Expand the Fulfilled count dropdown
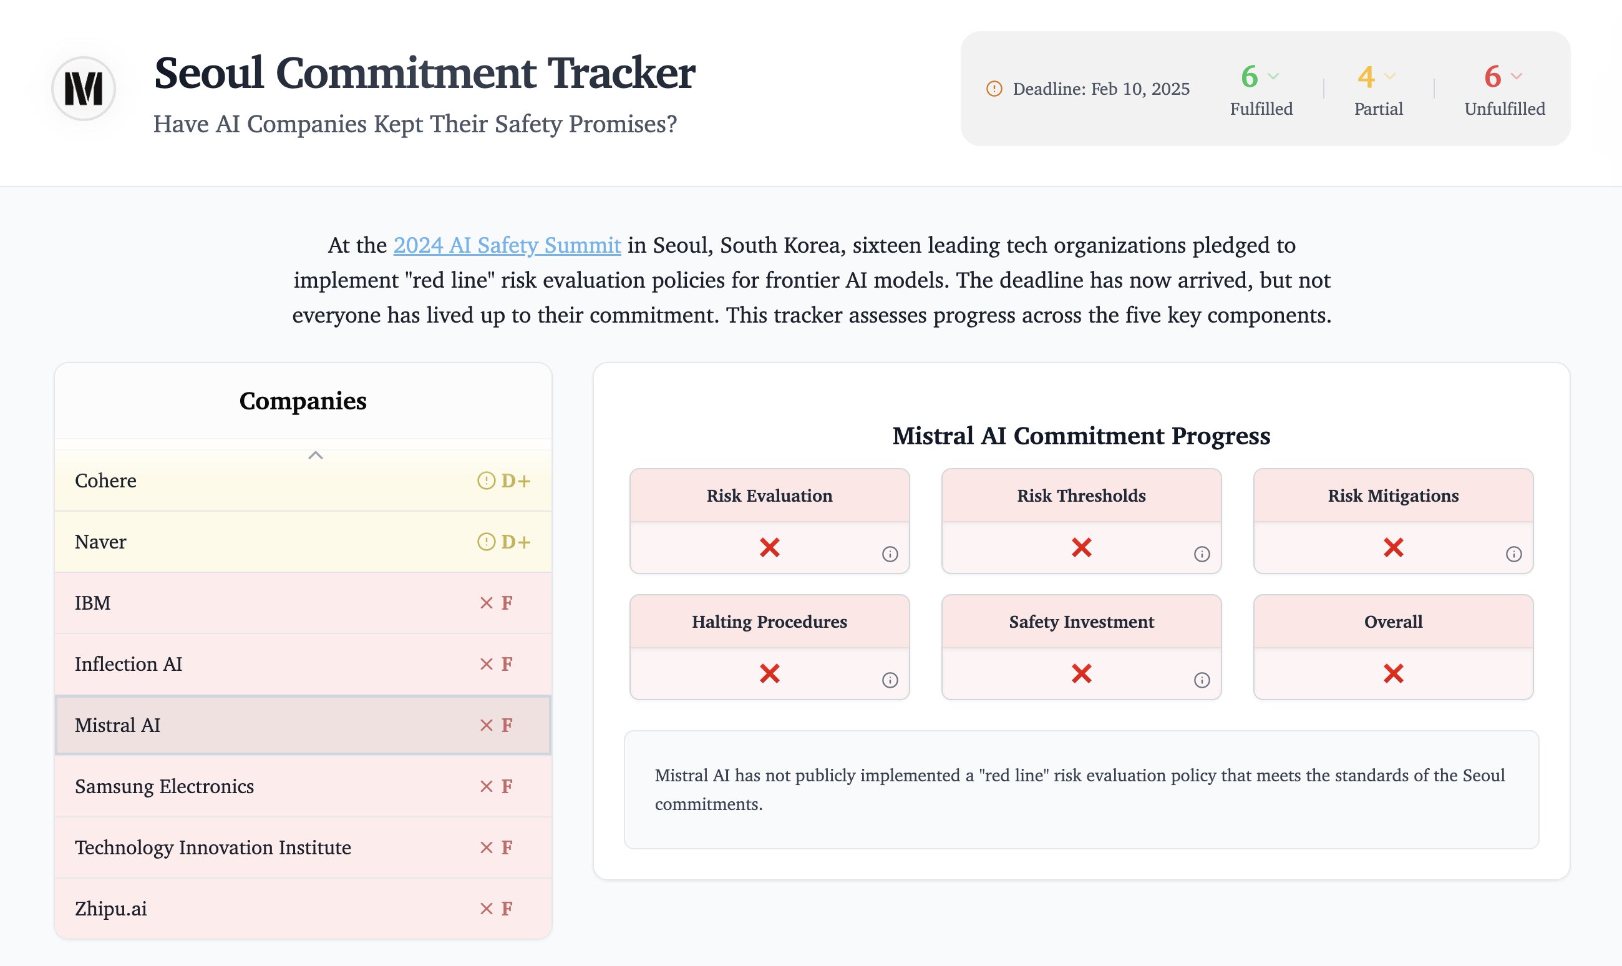1622x966 pixels. [1273, 76]
